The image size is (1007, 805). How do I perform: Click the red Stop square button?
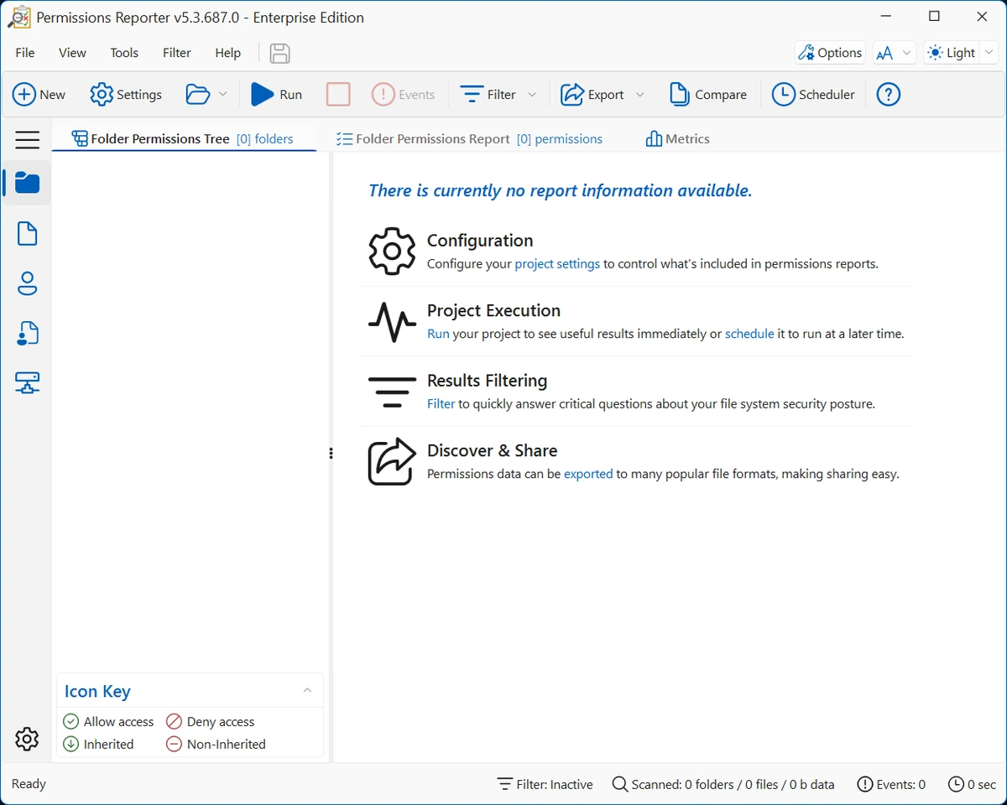click(x=338, y=95)
